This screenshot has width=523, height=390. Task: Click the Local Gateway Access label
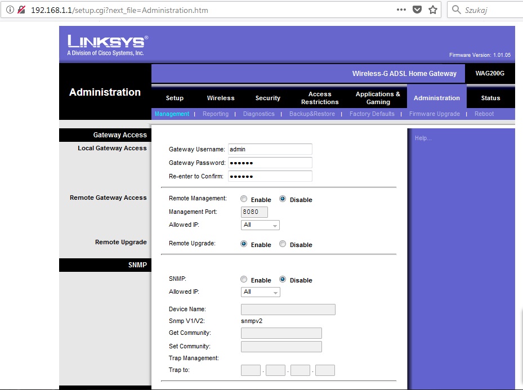coord(112,149)
